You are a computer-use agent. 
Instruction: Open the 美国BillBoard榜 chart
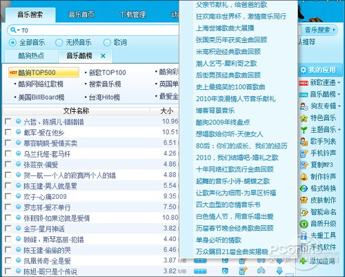tap(41, 97)
